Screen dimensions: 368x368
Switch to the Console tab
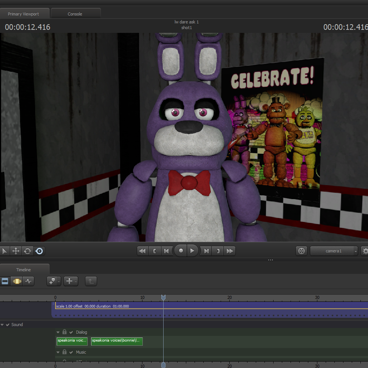75,14
